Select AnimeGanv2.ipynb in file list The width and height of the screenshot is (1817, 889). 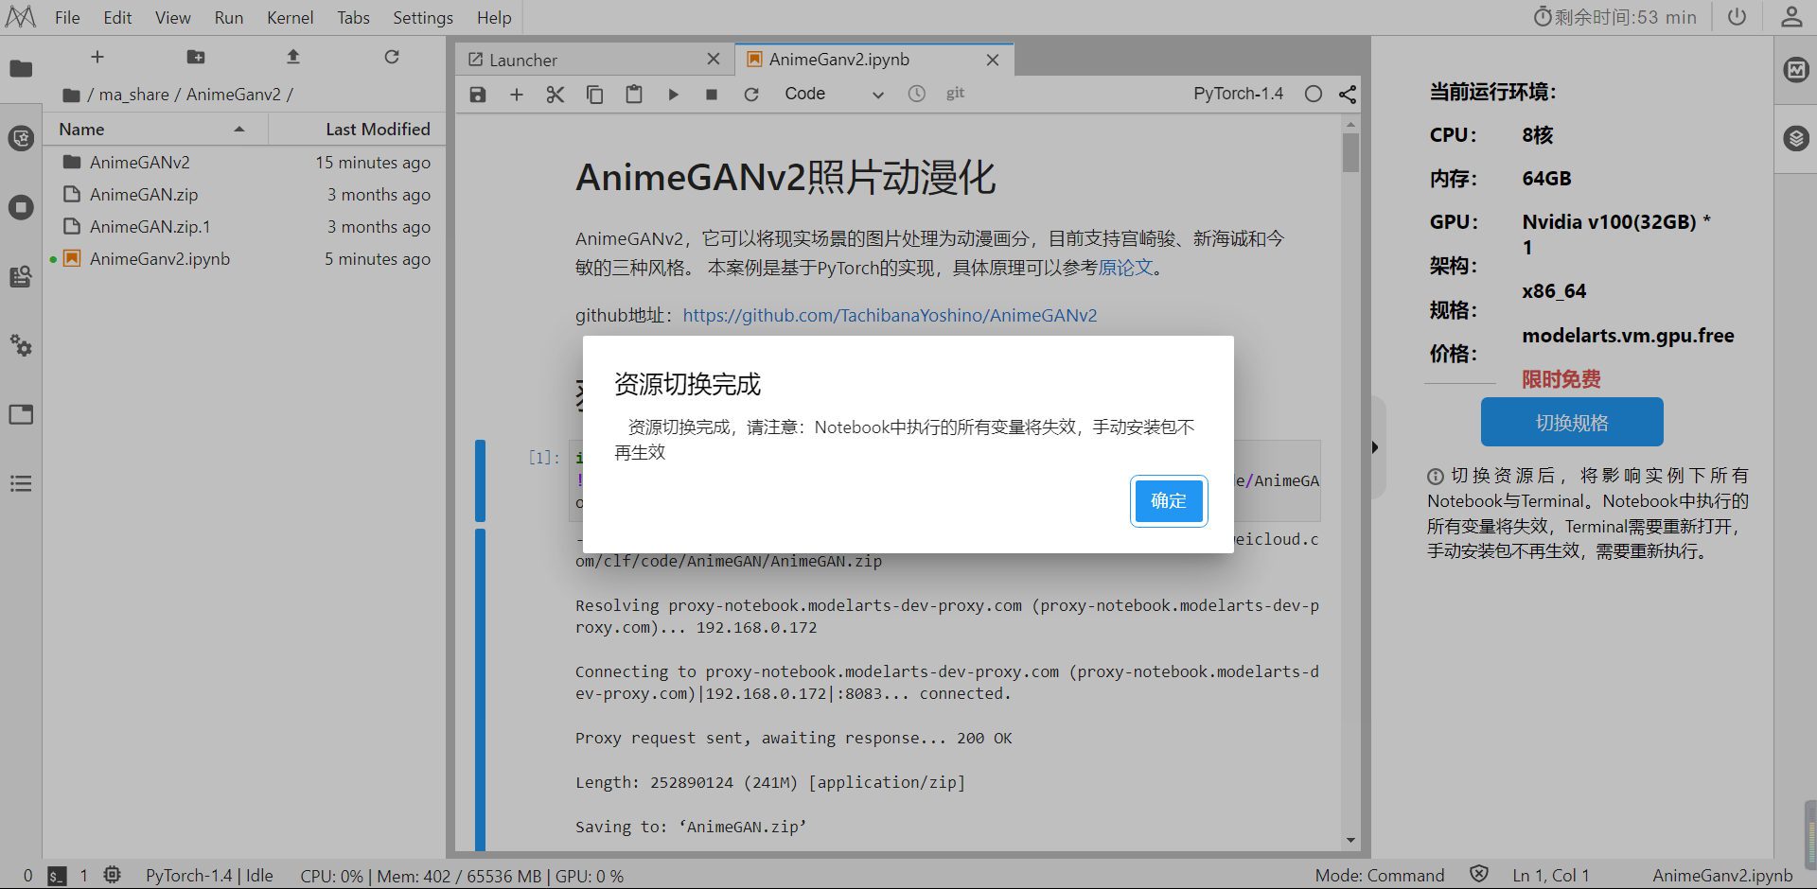[x=246, y=259]
